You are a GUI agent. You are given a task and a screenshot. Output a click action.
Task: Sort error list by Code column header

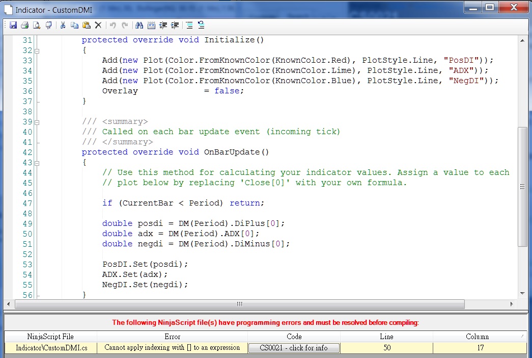point(294,337)
